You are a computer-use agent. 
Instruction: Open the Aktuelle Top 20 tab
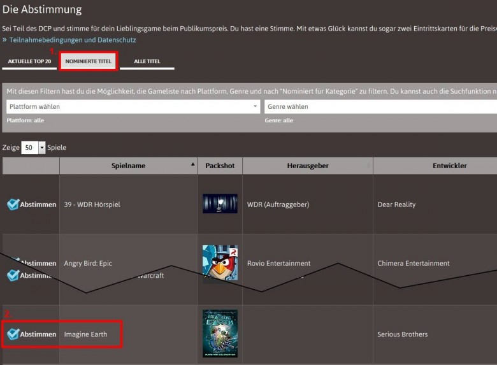point(29,61)
